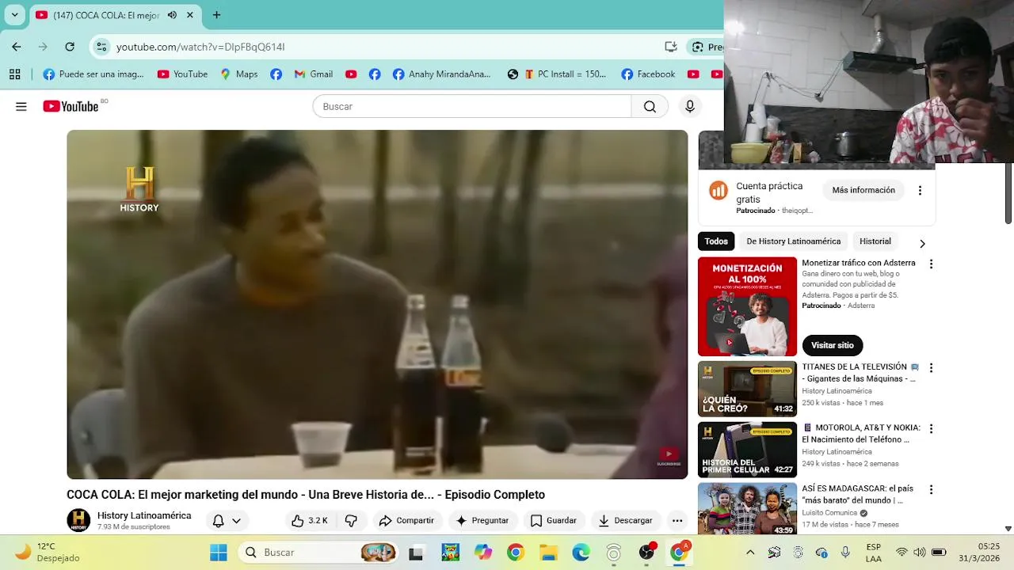
Task: Open the tab search dropdown arrow
Action: point(14,15)
